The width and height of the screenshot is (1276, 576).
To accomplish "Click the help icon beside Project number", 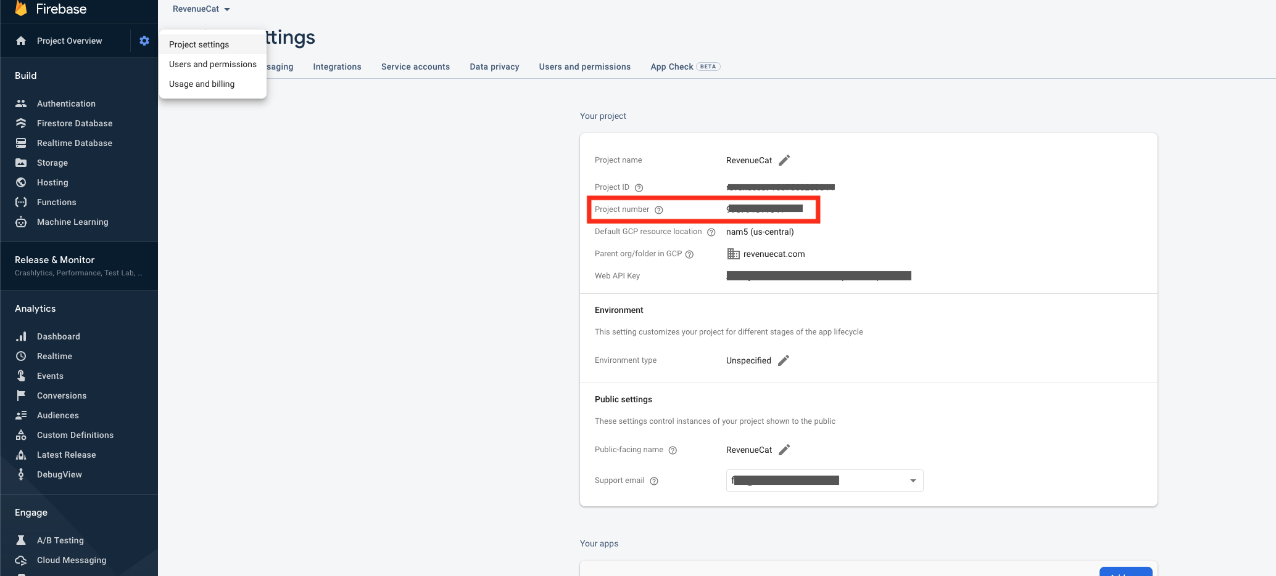I will [659, 210].
